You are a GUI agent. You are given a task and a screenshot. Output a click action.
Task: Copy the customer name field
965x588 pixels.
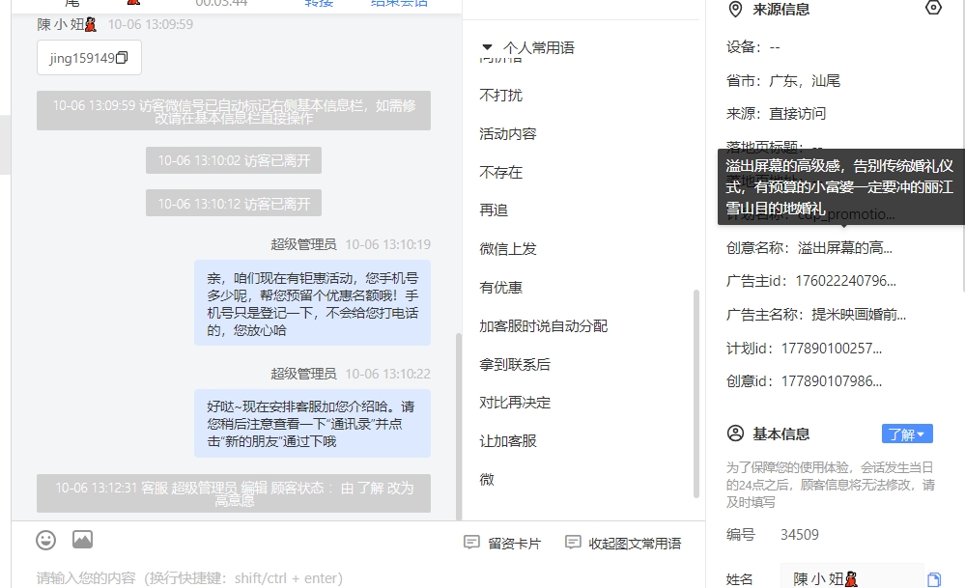click(934, 578)
